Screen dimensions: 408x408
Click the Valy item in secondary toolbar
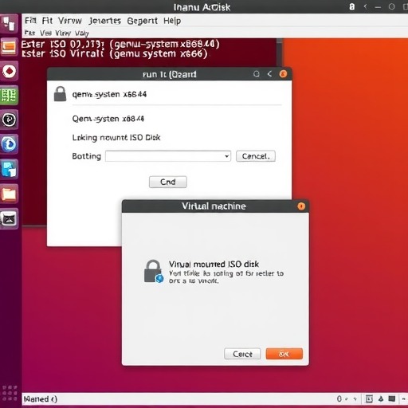(x=81, y=33)
